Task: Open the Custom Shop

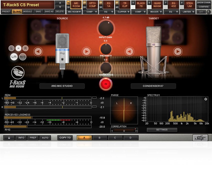Action: (x=200, y=138)
